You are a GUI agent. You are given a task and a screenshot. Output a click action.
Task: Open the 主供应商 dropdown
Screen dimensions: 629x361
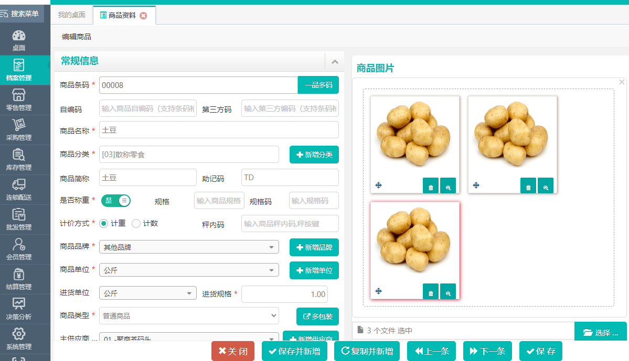[x=189, y=337]
